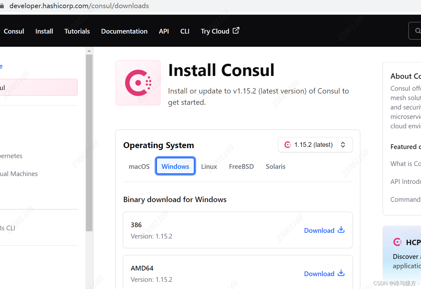Click the Install Consul heading
The image size is (421, 289).
pos(221,70)
